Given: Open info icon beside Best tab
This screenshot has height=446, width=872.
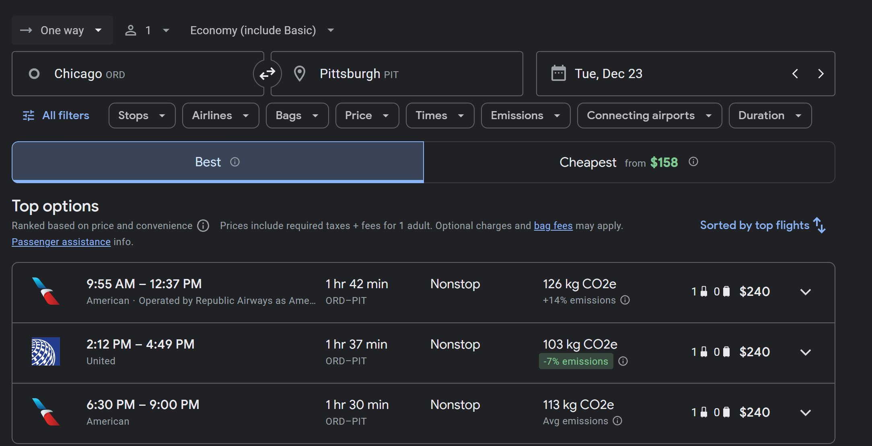Looking at the screenshot, I should [x=235, y=162].
